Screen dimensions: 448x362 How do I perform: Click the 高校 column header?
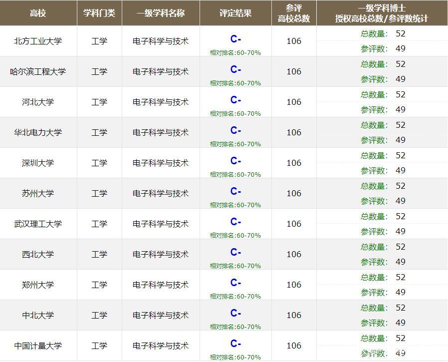click(38, 13)
